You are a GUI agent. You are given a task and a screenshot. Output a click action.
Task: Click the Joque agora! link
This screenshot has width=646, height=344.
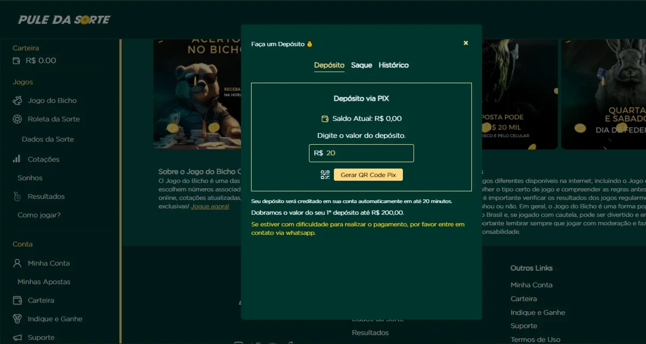click(x=210, y=206)
